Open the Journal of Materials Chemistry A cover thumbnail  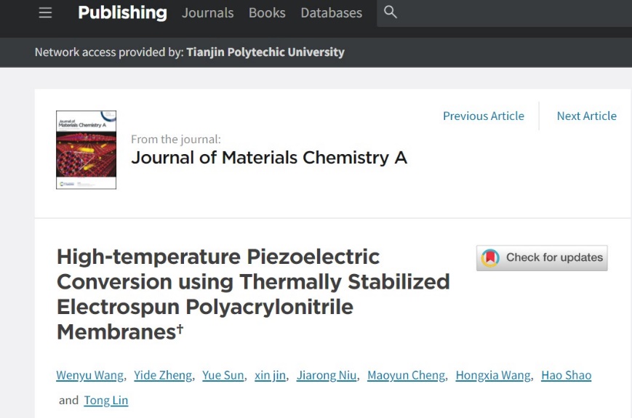87,150
